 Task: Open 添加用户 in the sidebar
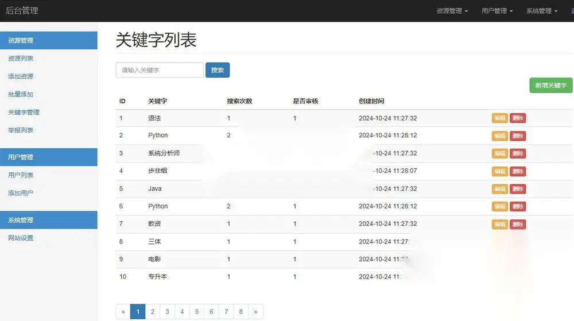[x=21, y=193]
